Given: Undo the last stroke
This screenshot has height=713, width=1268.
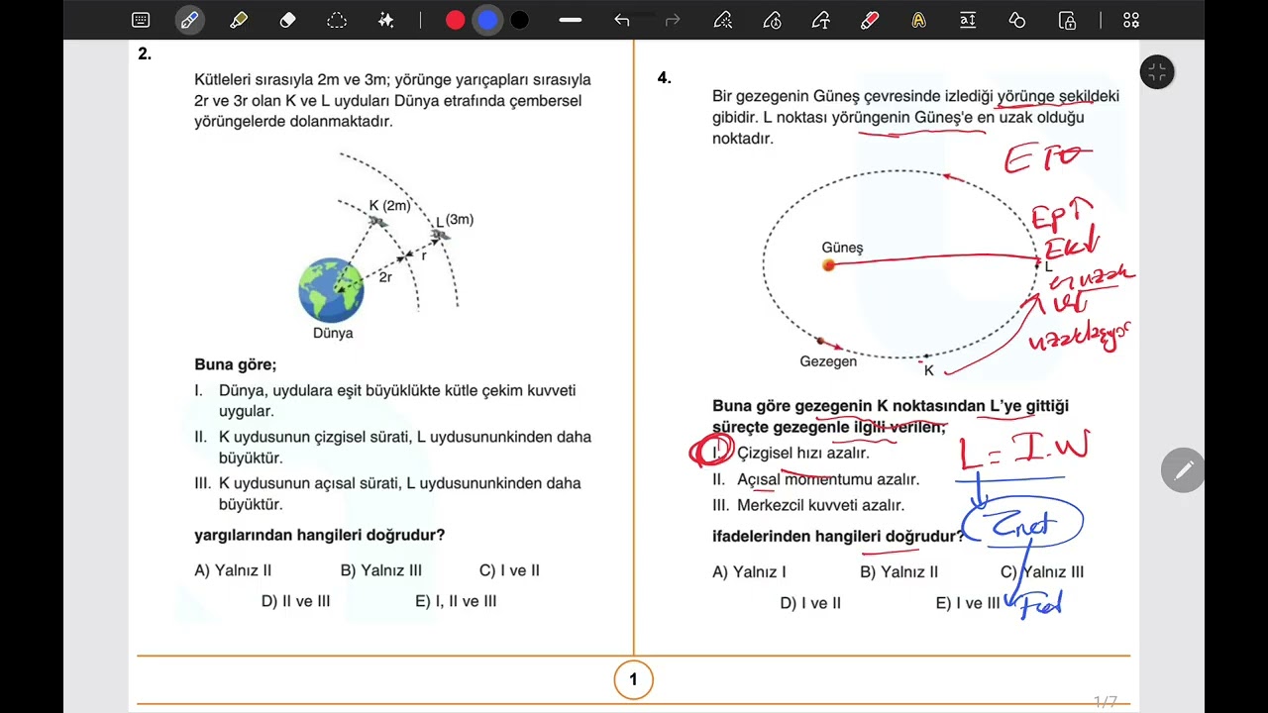Looking at the screenshot, I should pyautogui.click(x=622, y=20).
